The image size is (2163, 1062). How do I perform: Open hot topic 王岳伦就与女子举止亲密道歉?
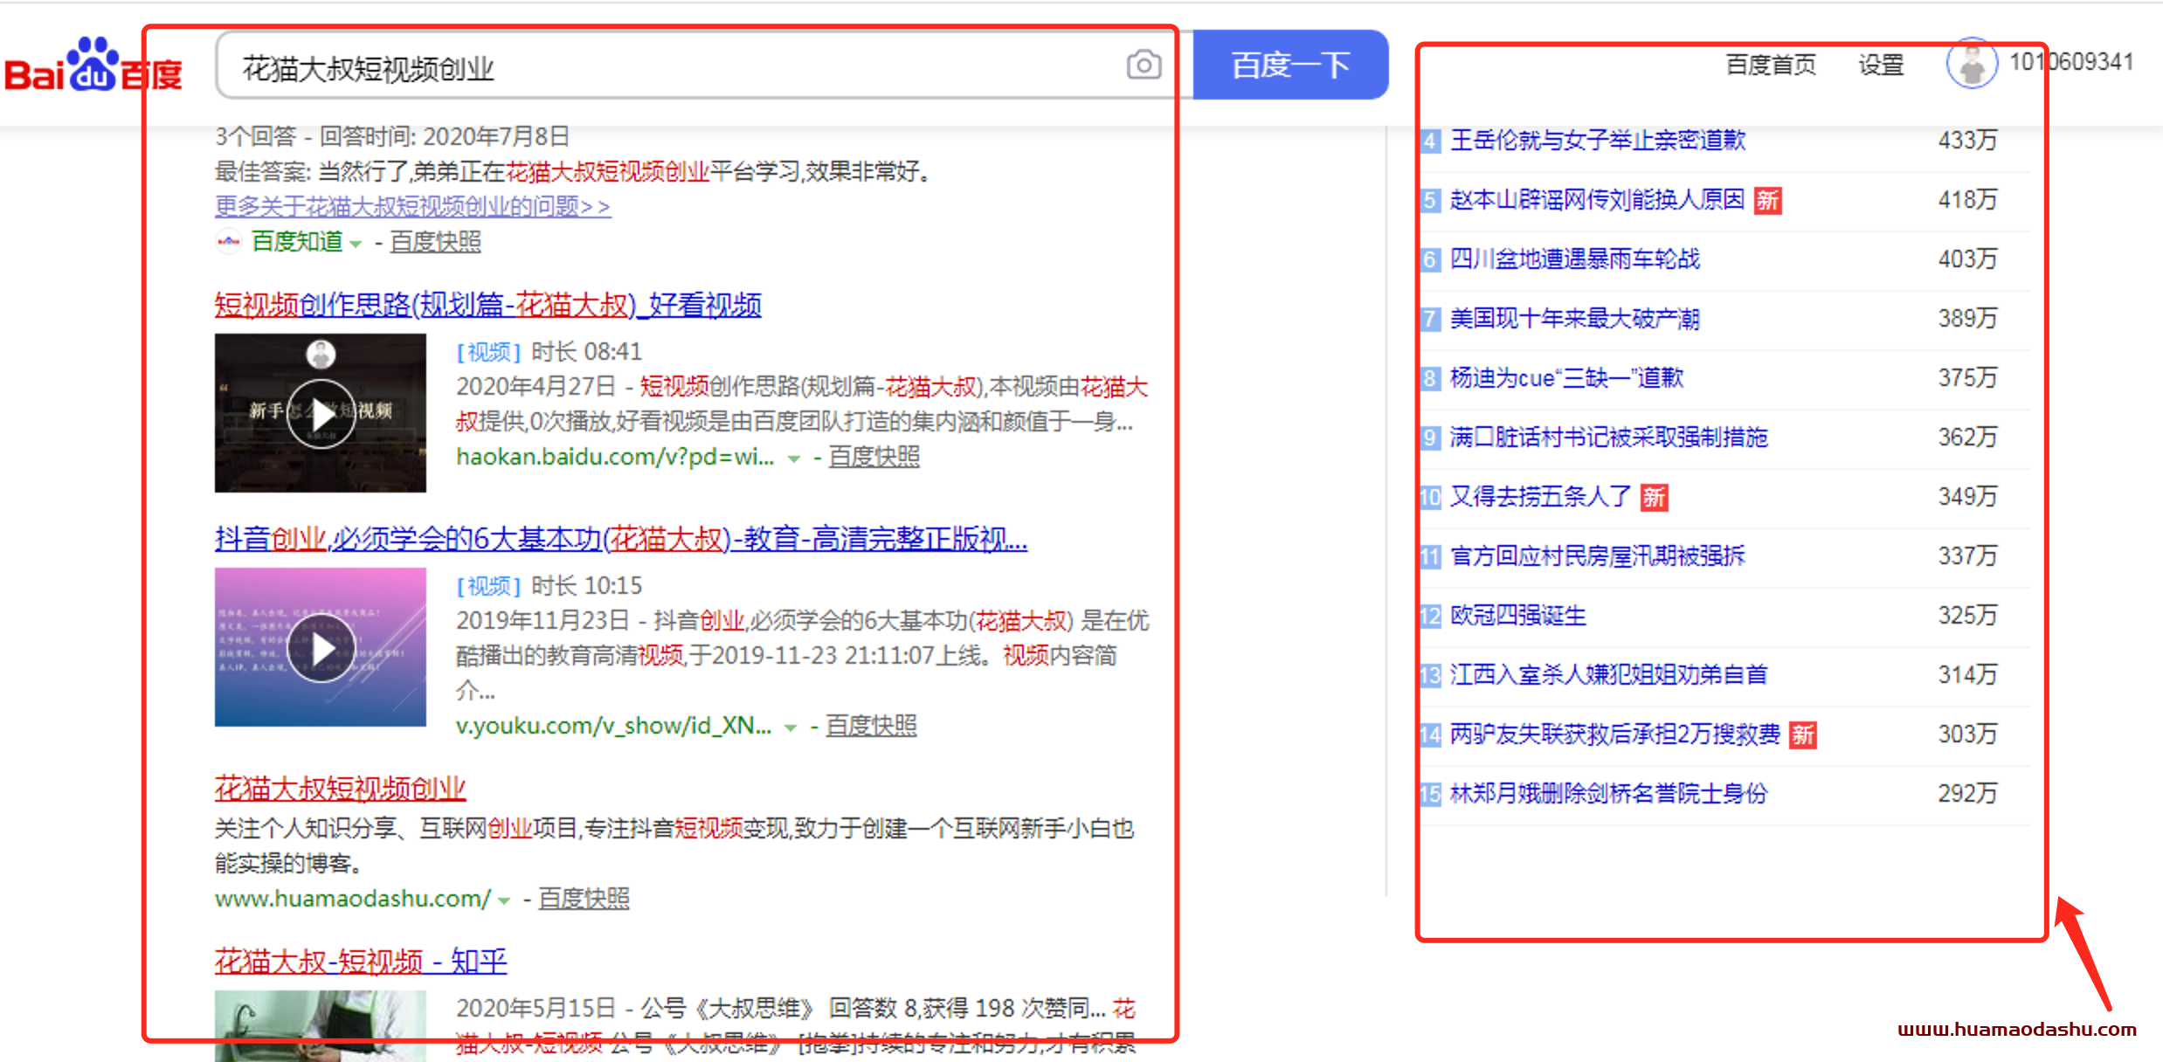[1598, 141]
